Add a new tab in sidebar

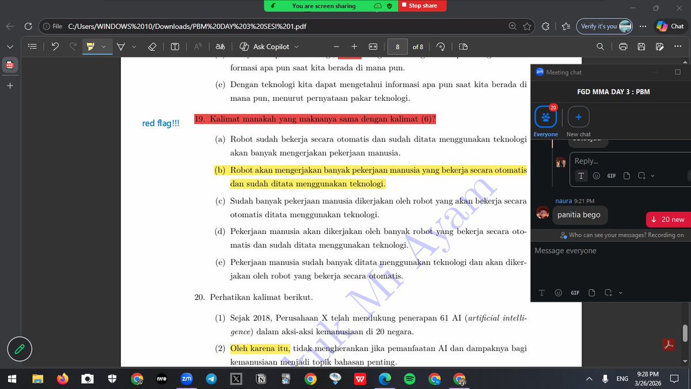pos(10,85)
